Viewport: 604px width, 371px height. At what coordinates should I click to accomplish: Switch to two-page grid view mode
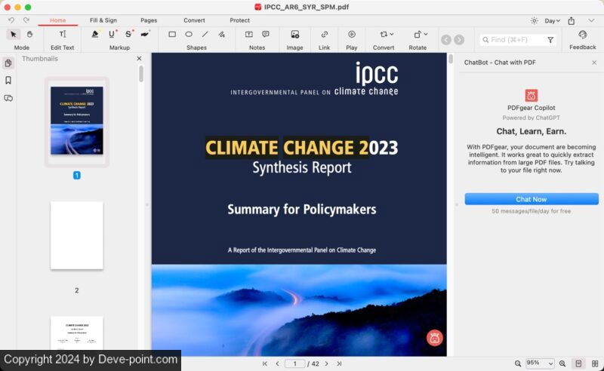coord(595,363)
